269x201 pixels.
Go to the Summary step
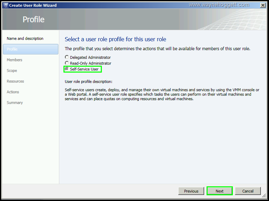point(15,103)
